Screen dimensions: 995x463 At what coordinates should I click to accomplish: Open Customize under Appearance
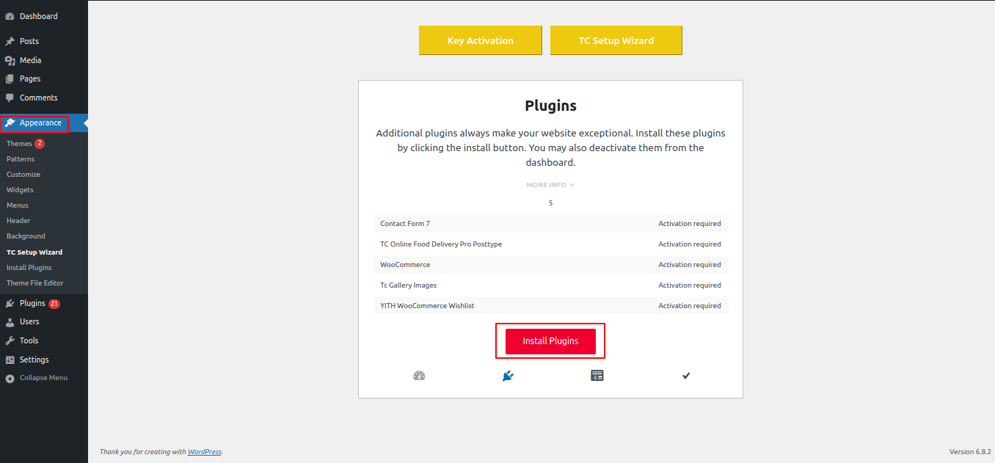(23, 175)
